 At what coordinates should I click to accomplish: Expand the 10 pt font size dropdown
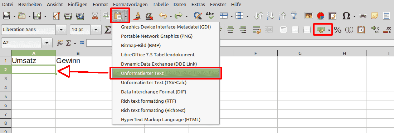(96, 30)
